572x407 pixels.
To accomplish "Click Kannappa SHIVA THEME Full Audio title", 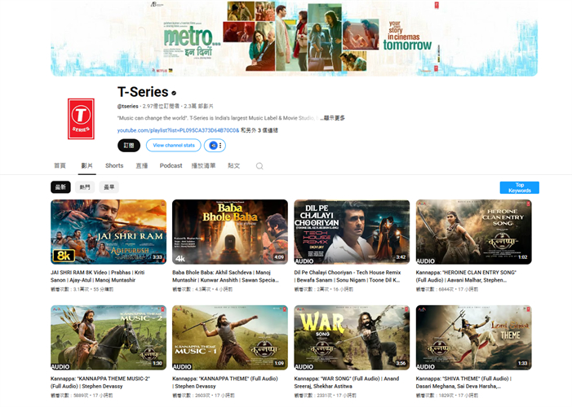I will pyautogui.click(x=463, y=383).
